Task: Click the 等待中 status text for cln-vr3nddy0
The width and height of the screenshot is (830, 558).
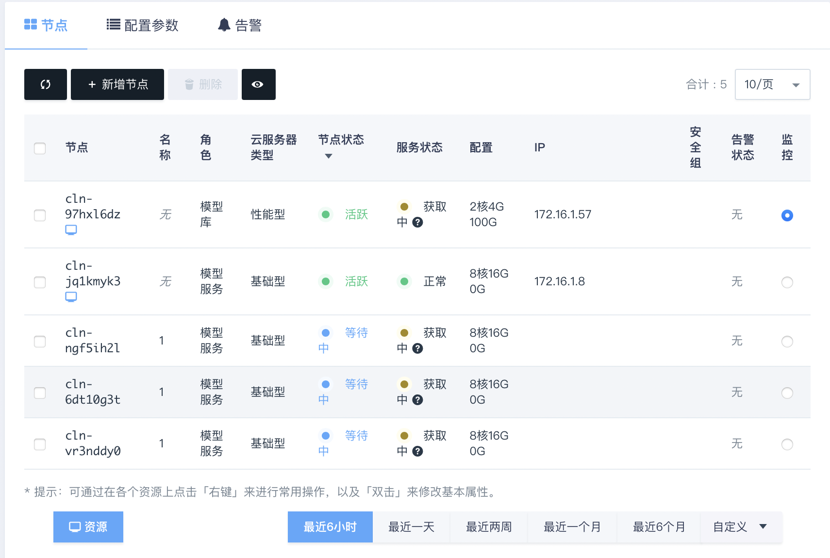Action: coord(343,443)
